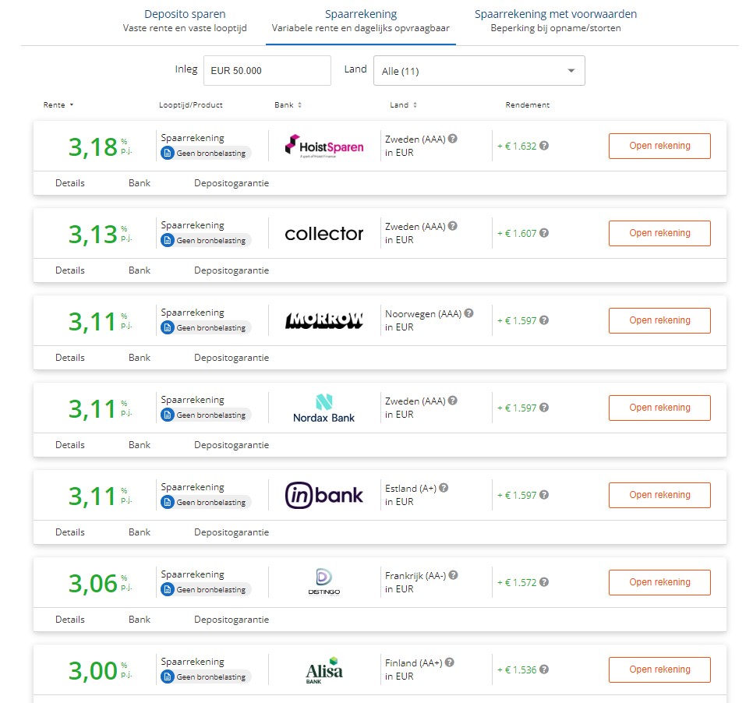Click help icon next to Hoist Sparen Zweden rating

point(453,139)
